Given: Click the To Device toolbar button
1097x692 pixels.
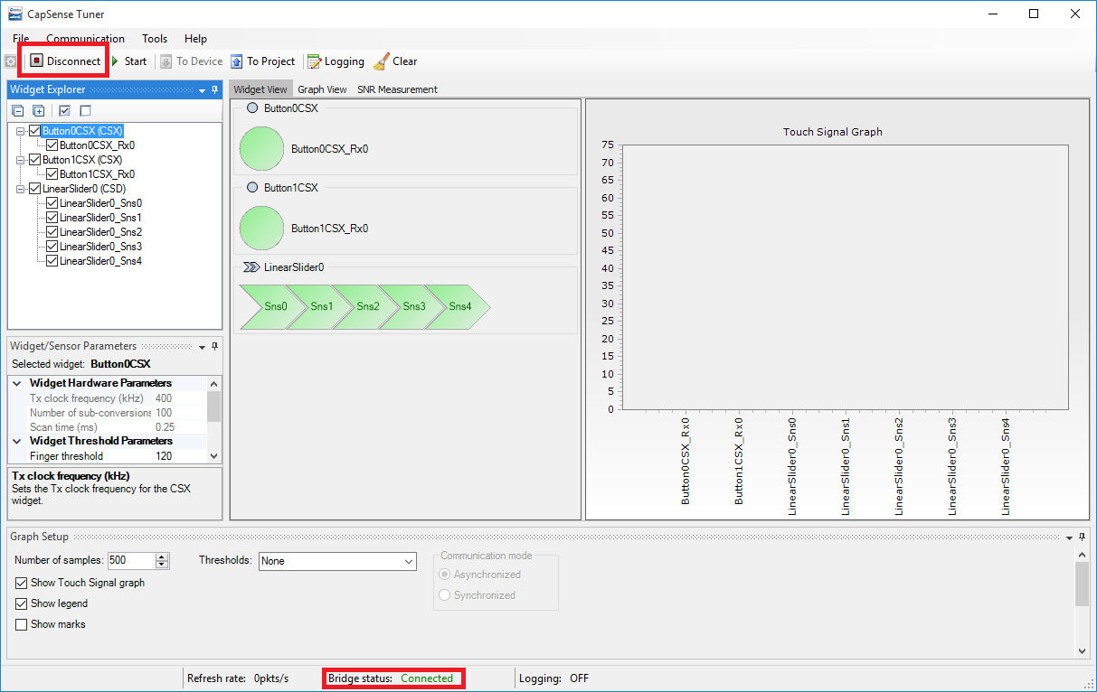Looking at the screenshot, I should click(x=191, y=61).
